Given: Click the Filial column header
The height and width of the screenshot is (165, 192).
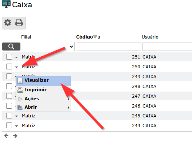Looking at the screenshot, I should point(26,37).
